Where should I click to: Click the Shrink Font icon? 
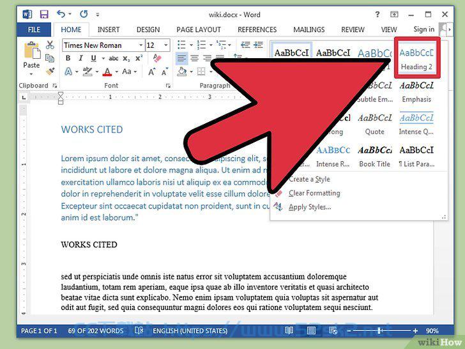click(165, 72)
